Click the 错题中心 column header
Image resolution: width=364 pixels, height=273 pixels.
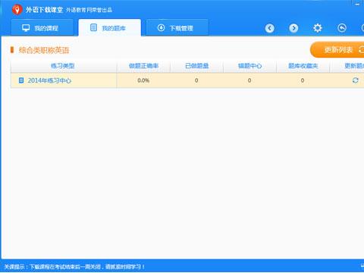point(250,66)
